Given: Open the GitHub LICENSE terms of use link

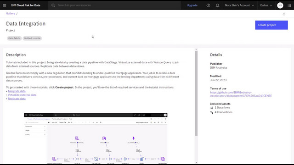Looking at the screenshot, I should [x=241, y=94].
